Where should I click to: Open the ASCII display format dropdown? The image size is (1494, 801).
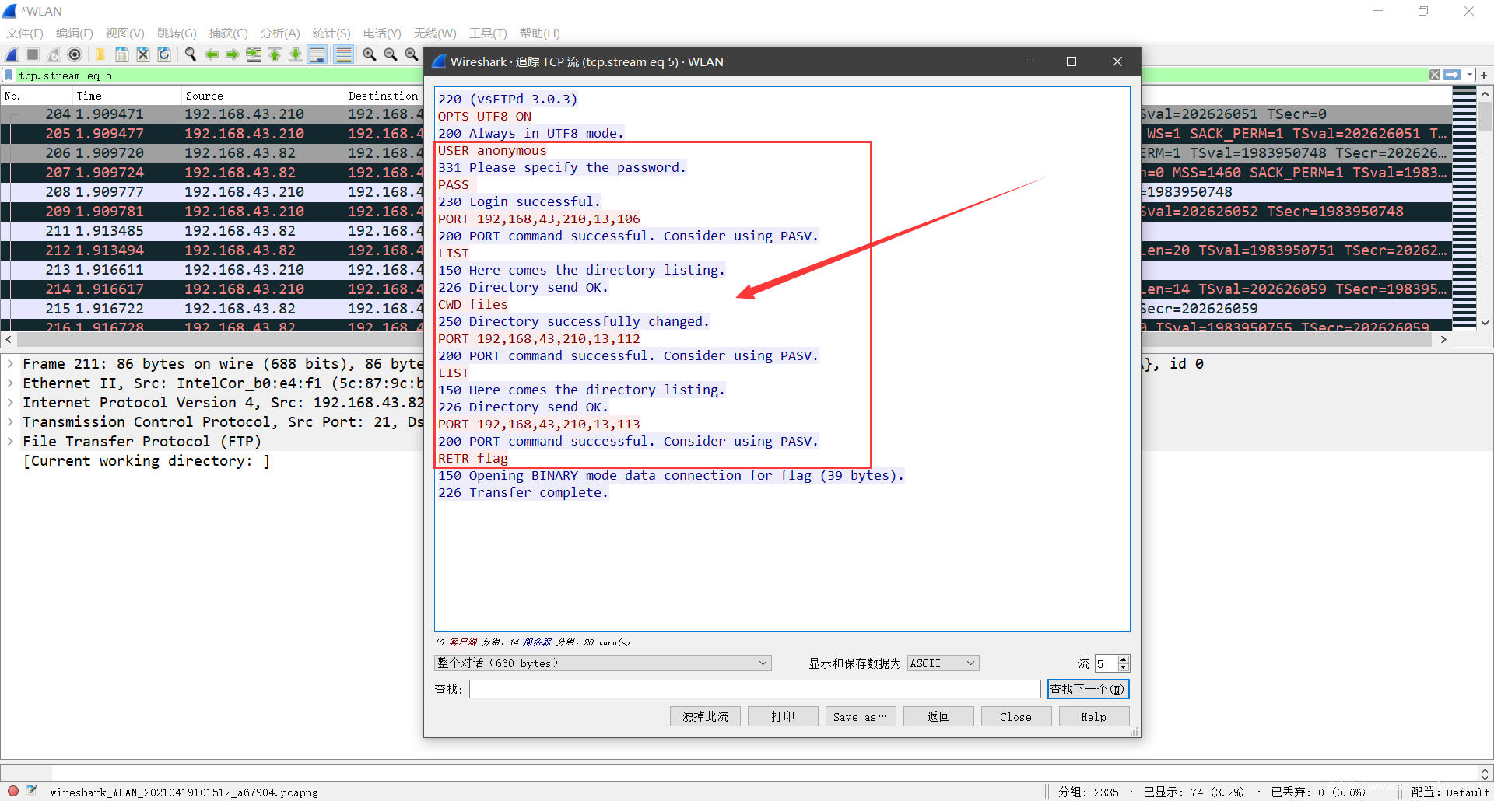[x=942, y=663]
